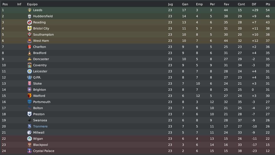Image resolution: width=275 pixels, height=155 pixels.
Task: Click the Crystal Palace crest icon
Action: pos(30,151)
